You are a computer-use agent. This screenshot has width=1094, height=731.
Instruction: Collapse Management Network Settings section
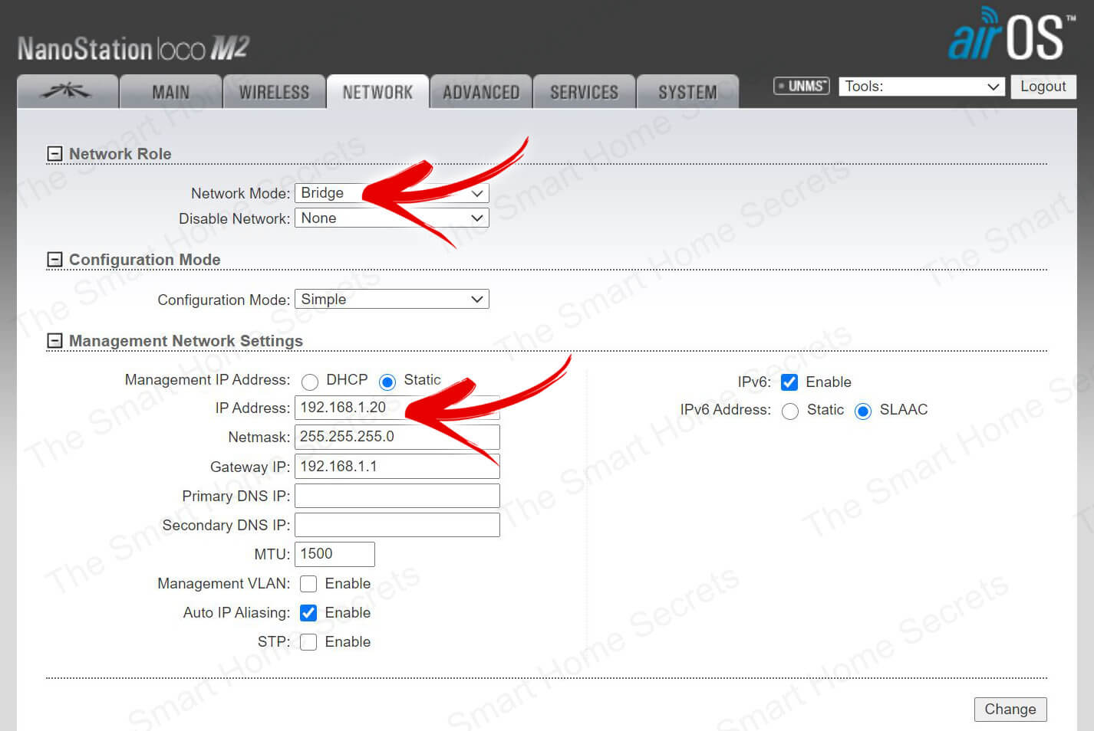[54, 341]
